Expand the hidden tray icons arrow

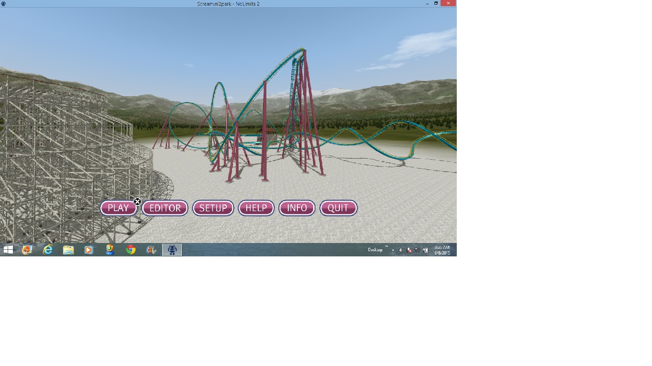[x=393, y=250]
